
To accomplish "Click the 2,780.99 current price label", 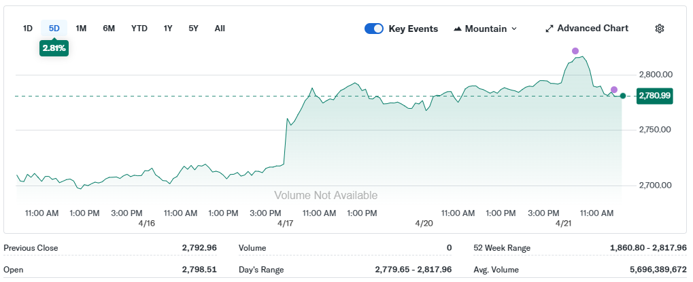I will [654, 96].
